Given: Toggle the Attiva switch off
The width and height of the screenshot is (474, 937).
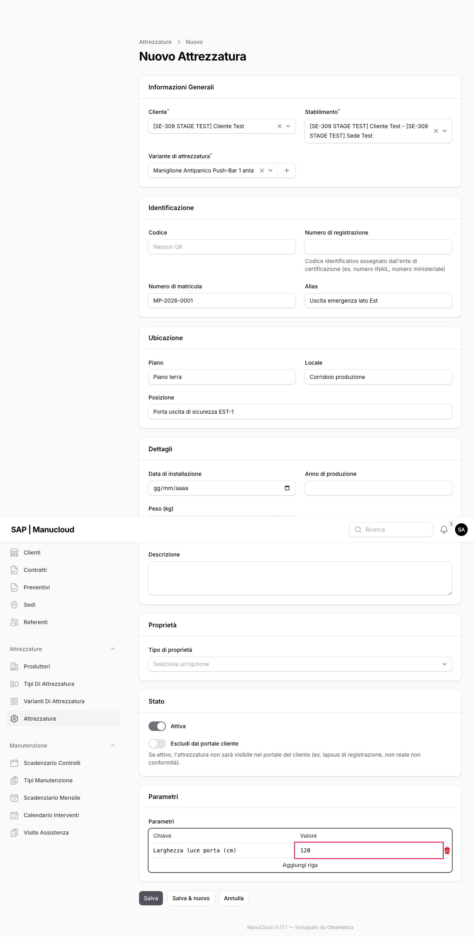Looking at the screenshot, I should [157, 726].
